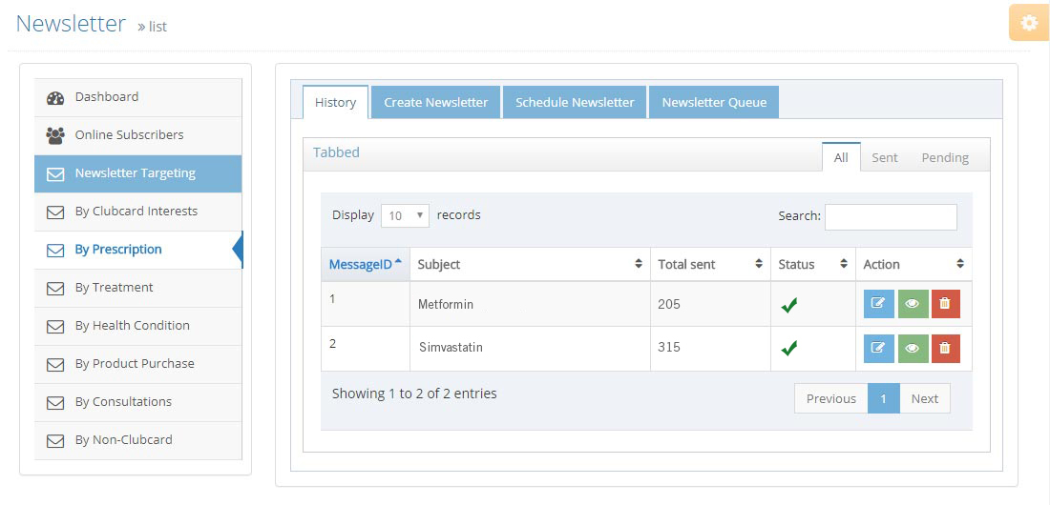Click the delete trash icon for Metformin
The image size is (1050, 505).
click(945, 304)
